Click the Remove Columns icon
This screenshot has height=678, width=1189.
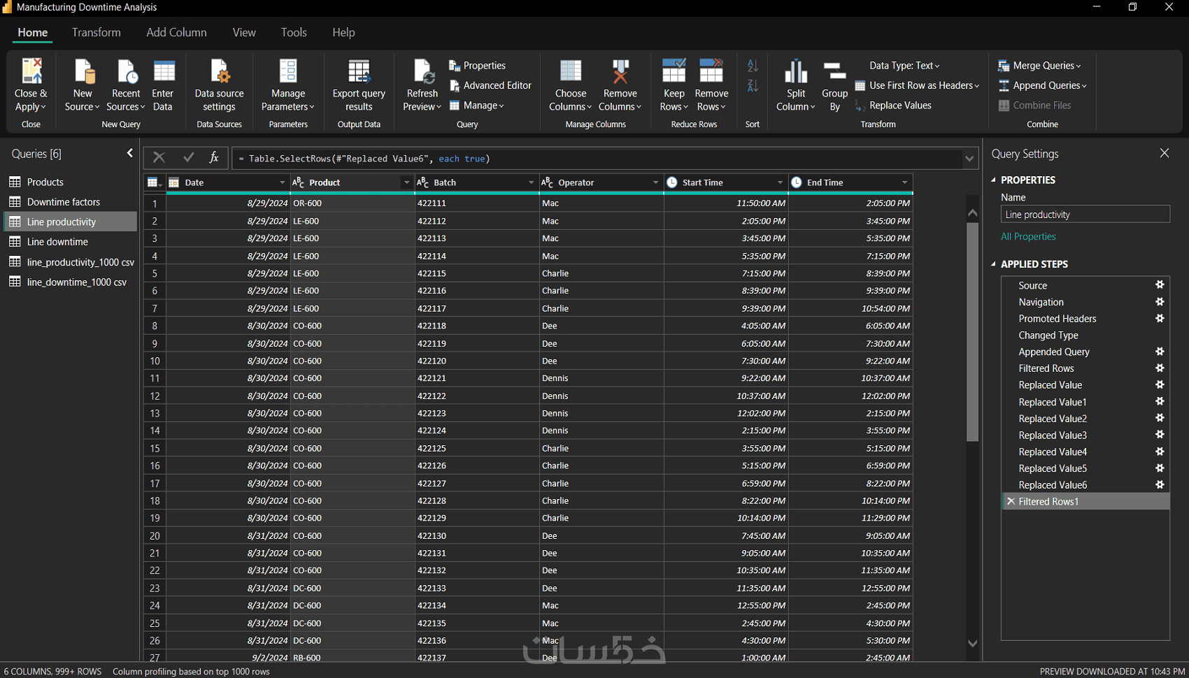coord(620,71)
